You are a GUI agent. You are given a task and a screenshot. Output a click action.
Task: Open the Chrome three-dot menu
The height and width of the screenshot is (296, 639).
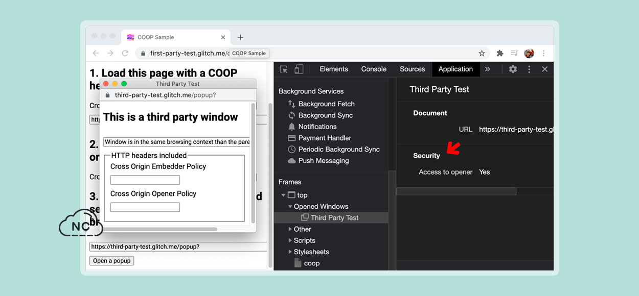coord(543,53)
